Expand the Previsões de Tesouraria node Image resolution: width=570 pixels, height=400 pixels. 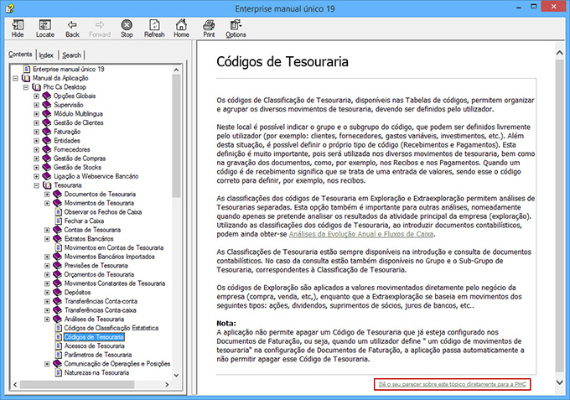(x=47, y=266)
